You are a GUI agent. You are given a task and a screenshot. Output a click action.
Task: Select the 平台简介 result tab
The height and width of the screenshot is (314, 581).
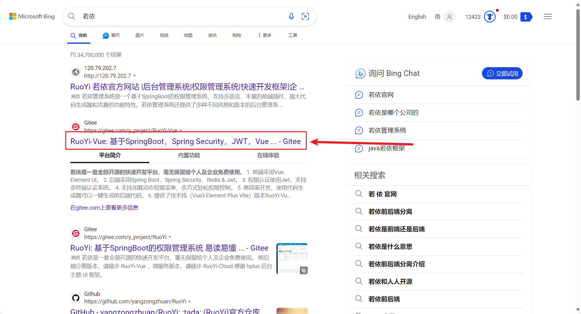click(x=110, y=155)
